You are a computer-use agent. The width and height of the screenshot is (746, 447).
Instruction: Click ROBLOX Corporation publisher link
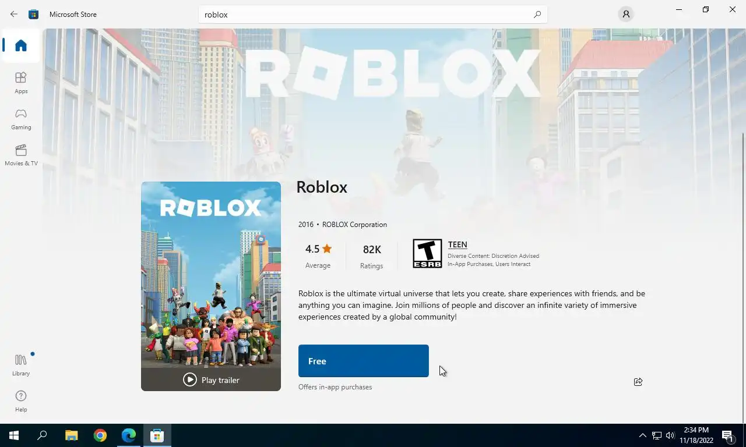point(354,224)
